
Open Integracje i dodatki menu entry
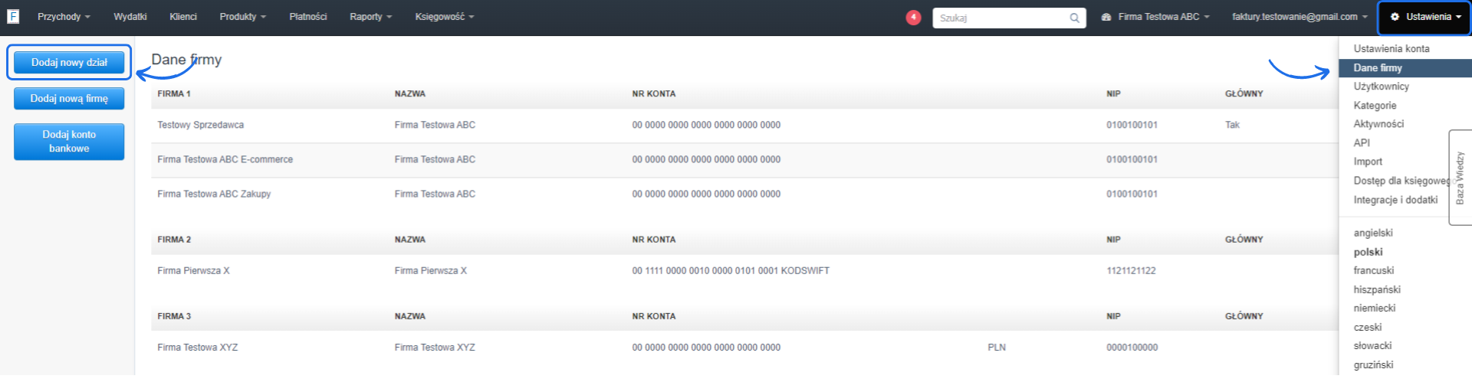point(1395,200)
